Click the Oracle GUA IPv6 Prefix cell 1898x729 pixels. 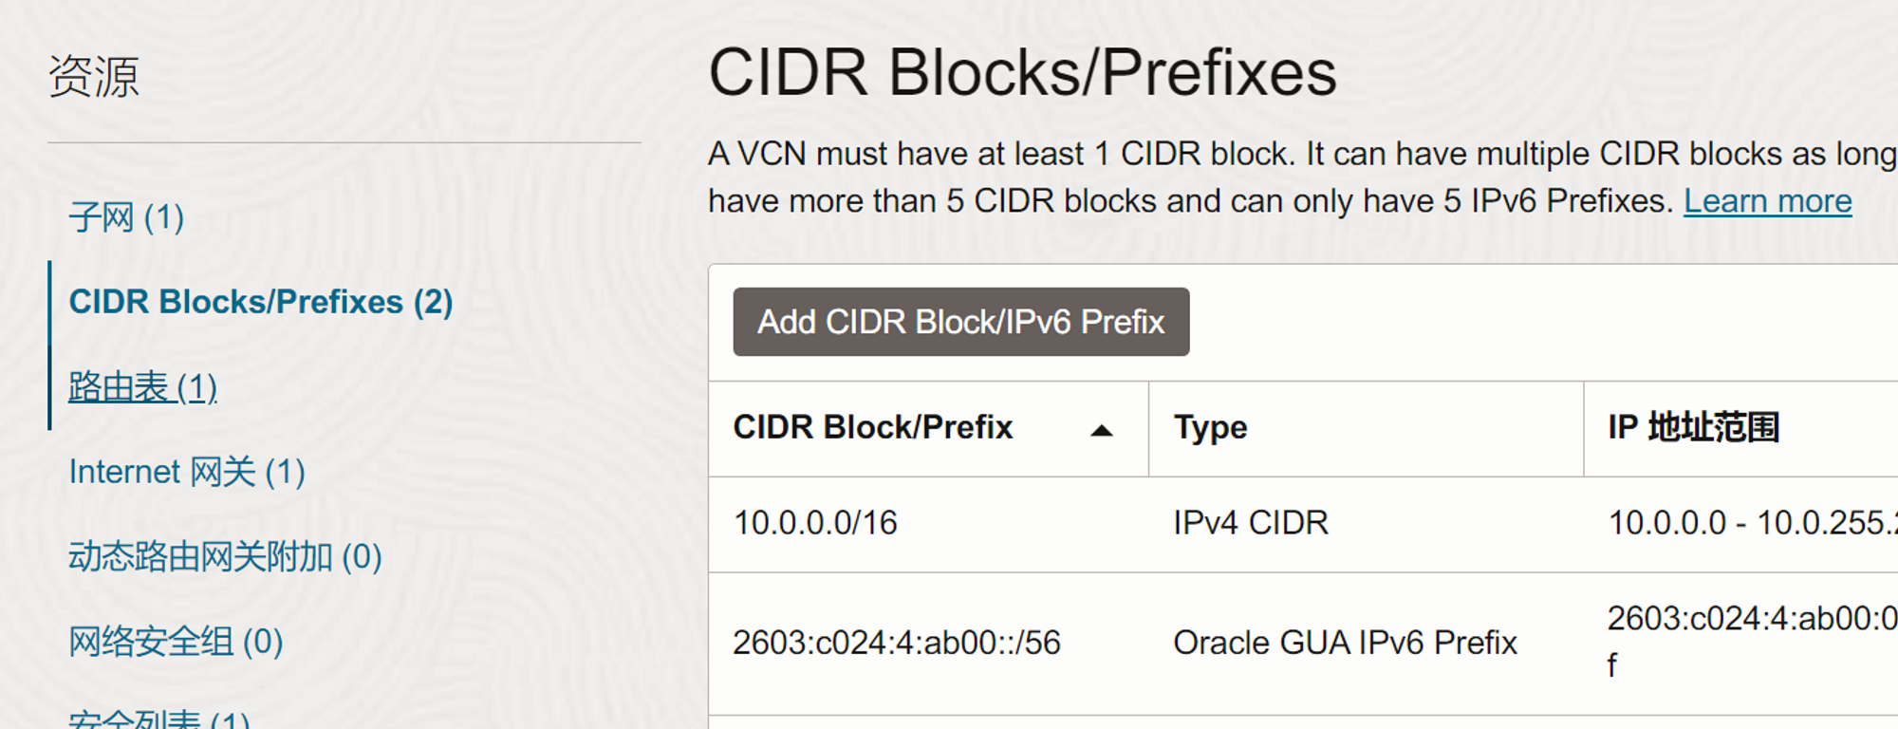click(x=1345, y=643)
